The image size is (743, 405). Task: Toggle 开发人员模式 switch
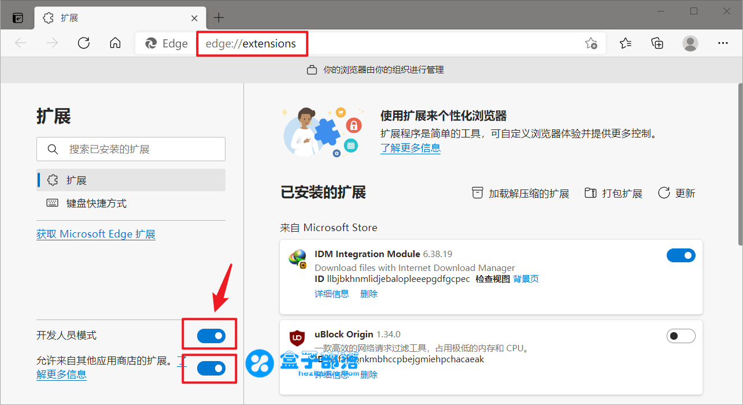tap(211, 336)
